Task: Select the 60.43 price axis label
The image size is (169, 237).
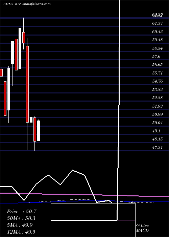Action: point(158,31)
